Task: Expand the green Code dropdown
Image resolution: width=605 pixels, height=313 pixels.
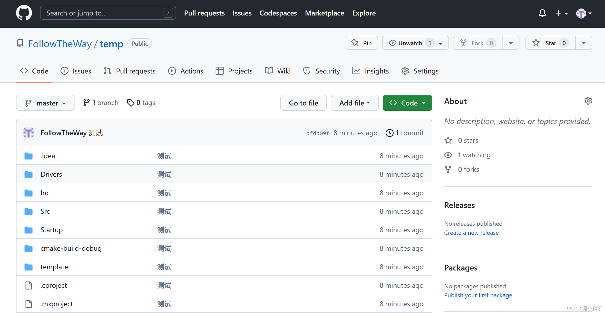Action: pyautogui.click(x=407, y=103)
